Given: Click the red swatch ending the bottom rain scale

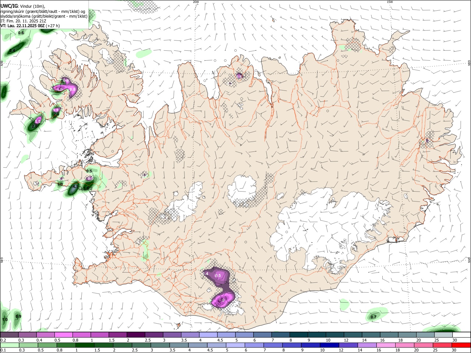Looking at the screenshot, I should coord(461,345).
